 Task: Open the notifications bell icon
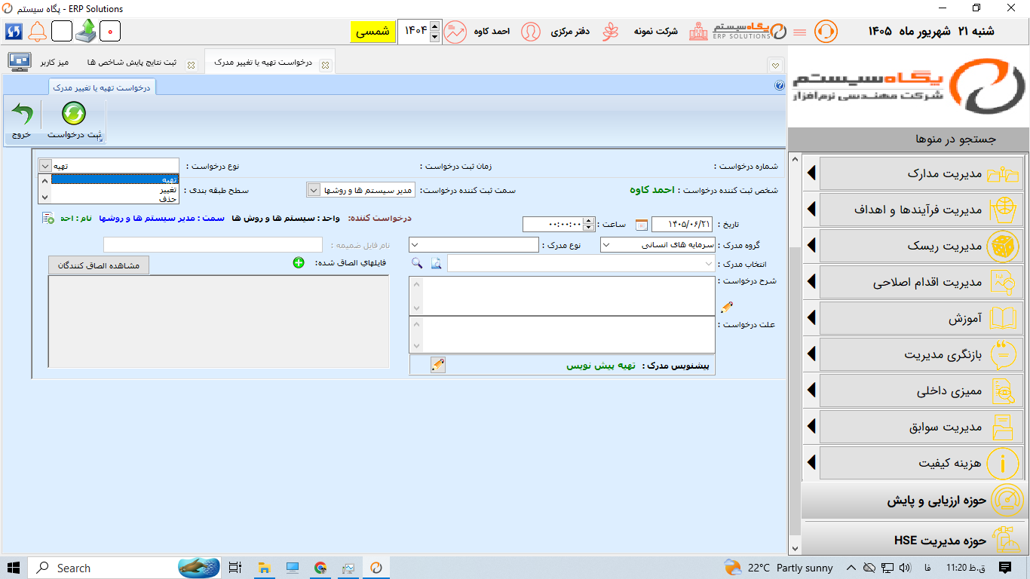38,31
